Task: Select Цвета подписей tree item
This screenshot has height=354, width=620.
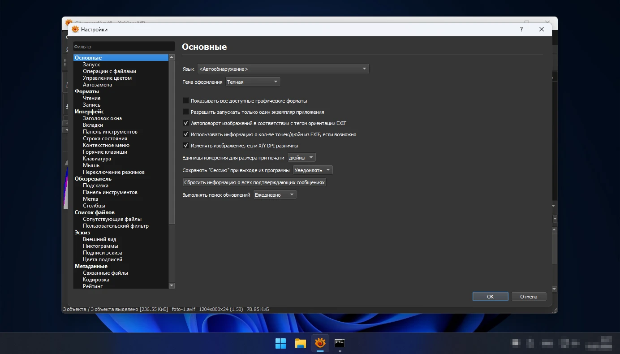Action: coord(103,259)
